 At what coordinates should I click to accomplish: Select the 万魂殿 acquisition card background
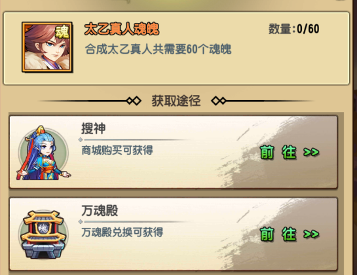[x=173, y=234]
